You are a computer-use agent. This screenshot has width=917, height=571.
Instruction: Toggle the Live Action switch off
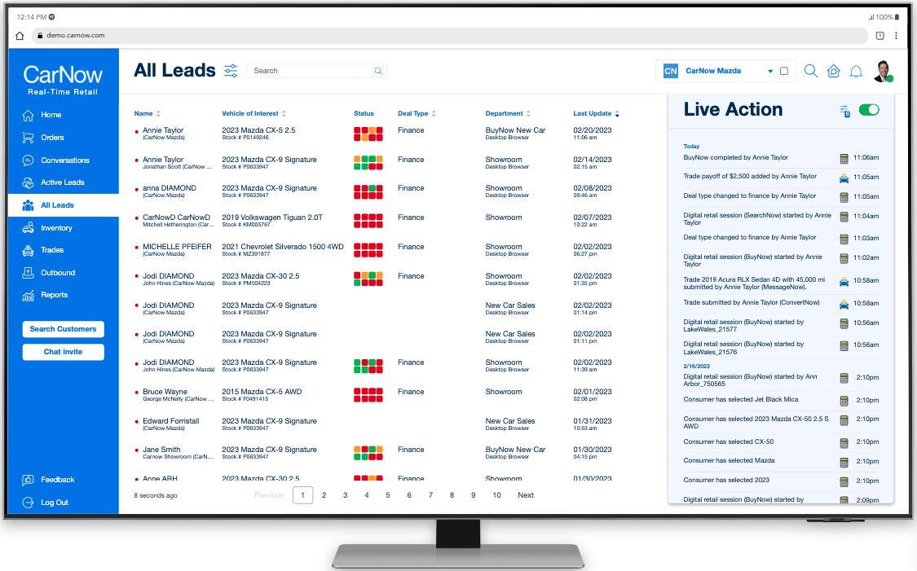(x=869, y=110)
